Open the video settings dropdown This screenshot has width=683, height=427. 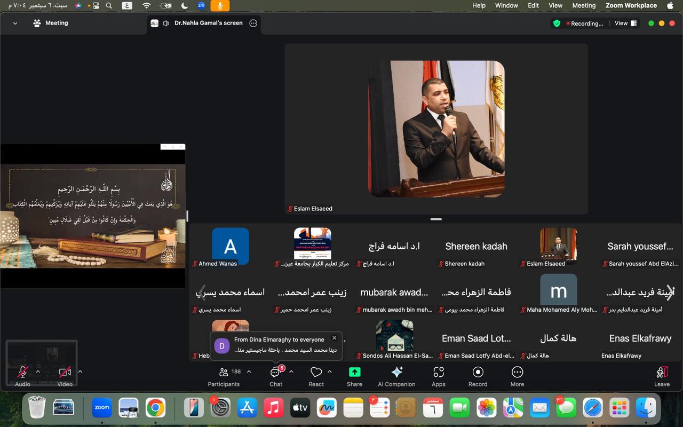(x=80, y=371)
